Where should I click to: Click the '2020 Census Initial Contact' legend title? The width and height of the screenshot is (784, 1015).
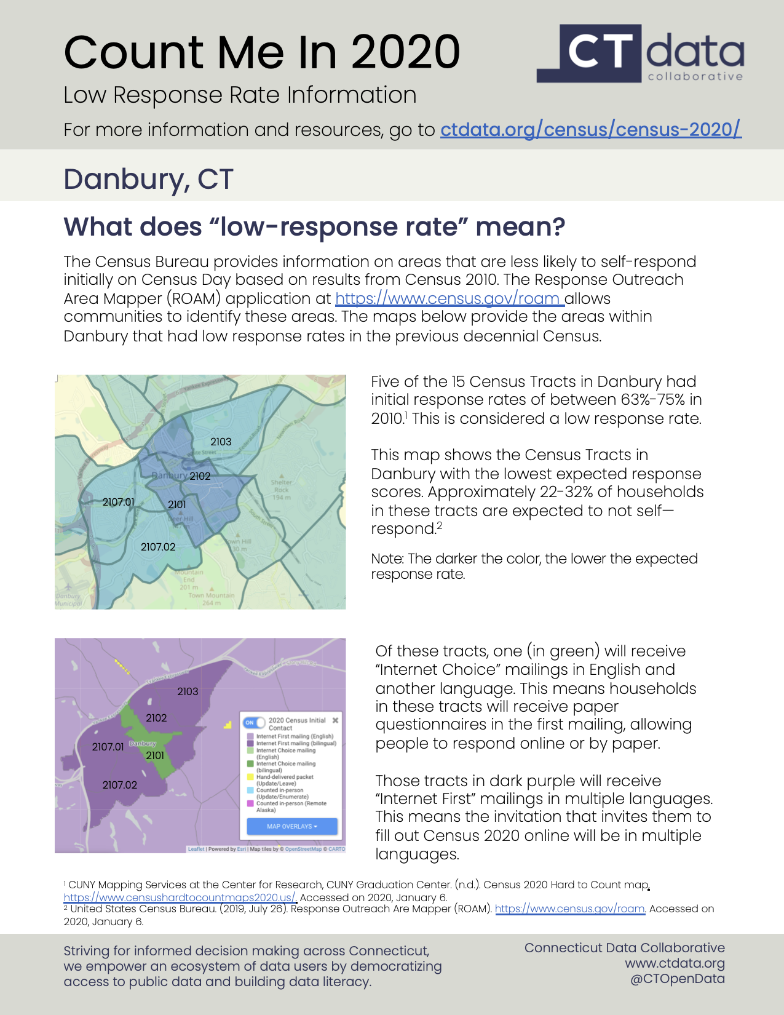(x=297, y=724)
